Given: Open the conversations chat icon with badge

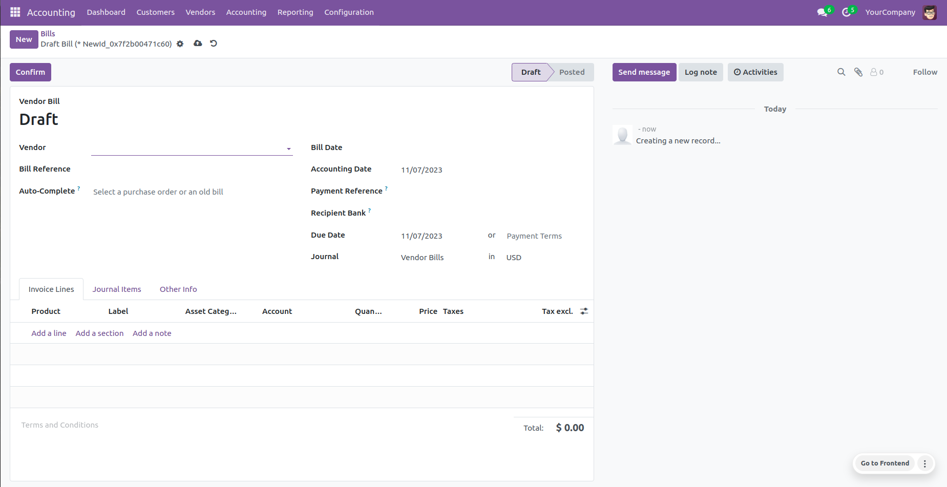Looking at the screenshot, I should [823, 12].
